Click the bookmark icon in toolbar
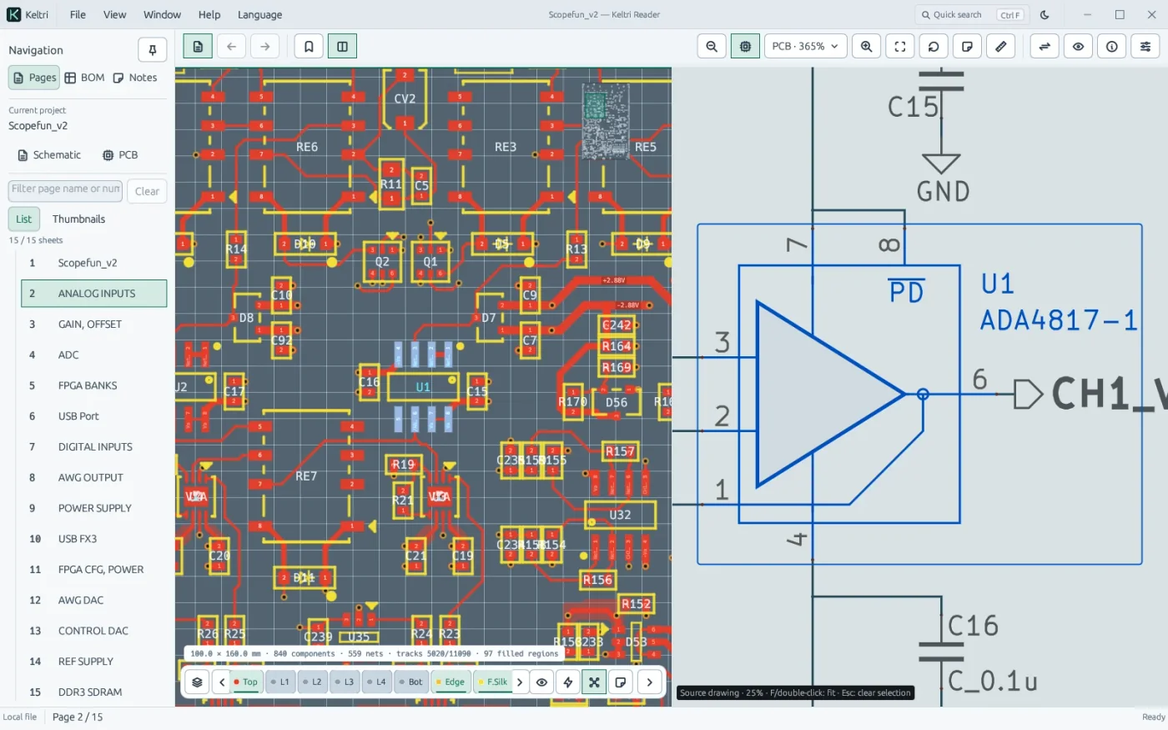Viewport: 1168px width, 730px height. [309, 47]
